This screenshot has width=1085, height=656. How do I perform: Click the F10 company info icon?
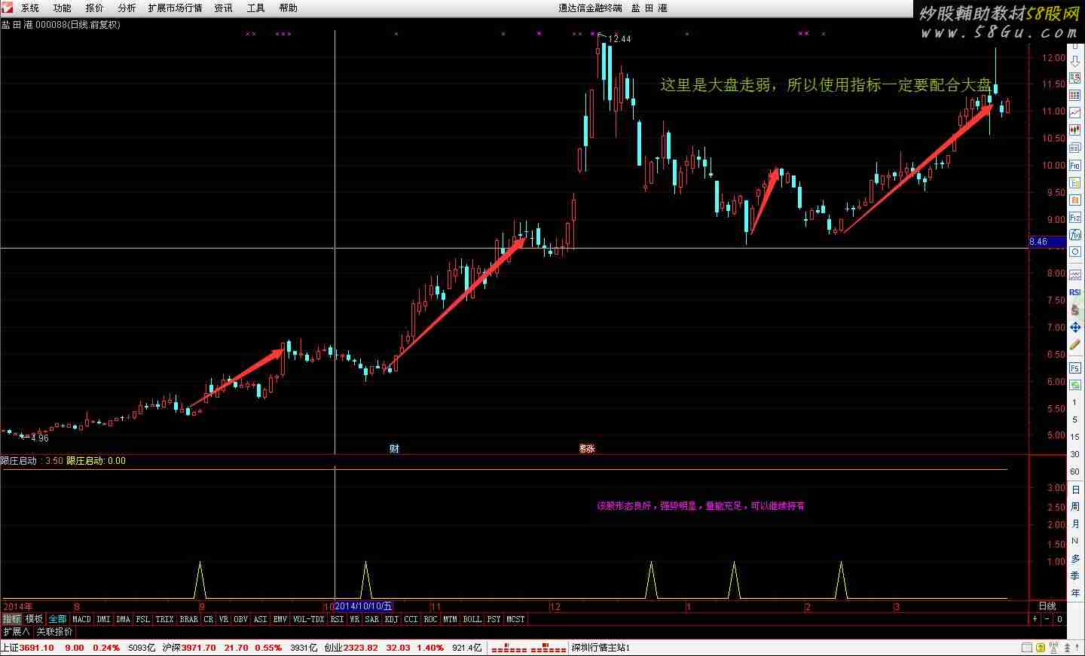(x=1075, y=165)
